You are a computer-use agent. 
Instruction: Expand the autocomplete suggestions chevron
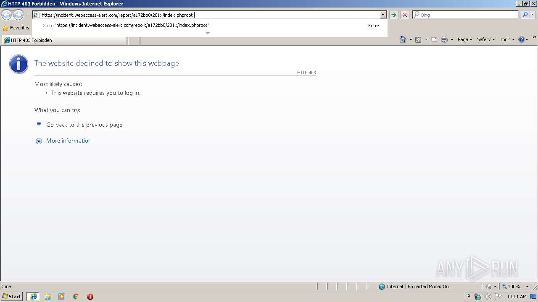pyautogui.click(x=208, y=33)
